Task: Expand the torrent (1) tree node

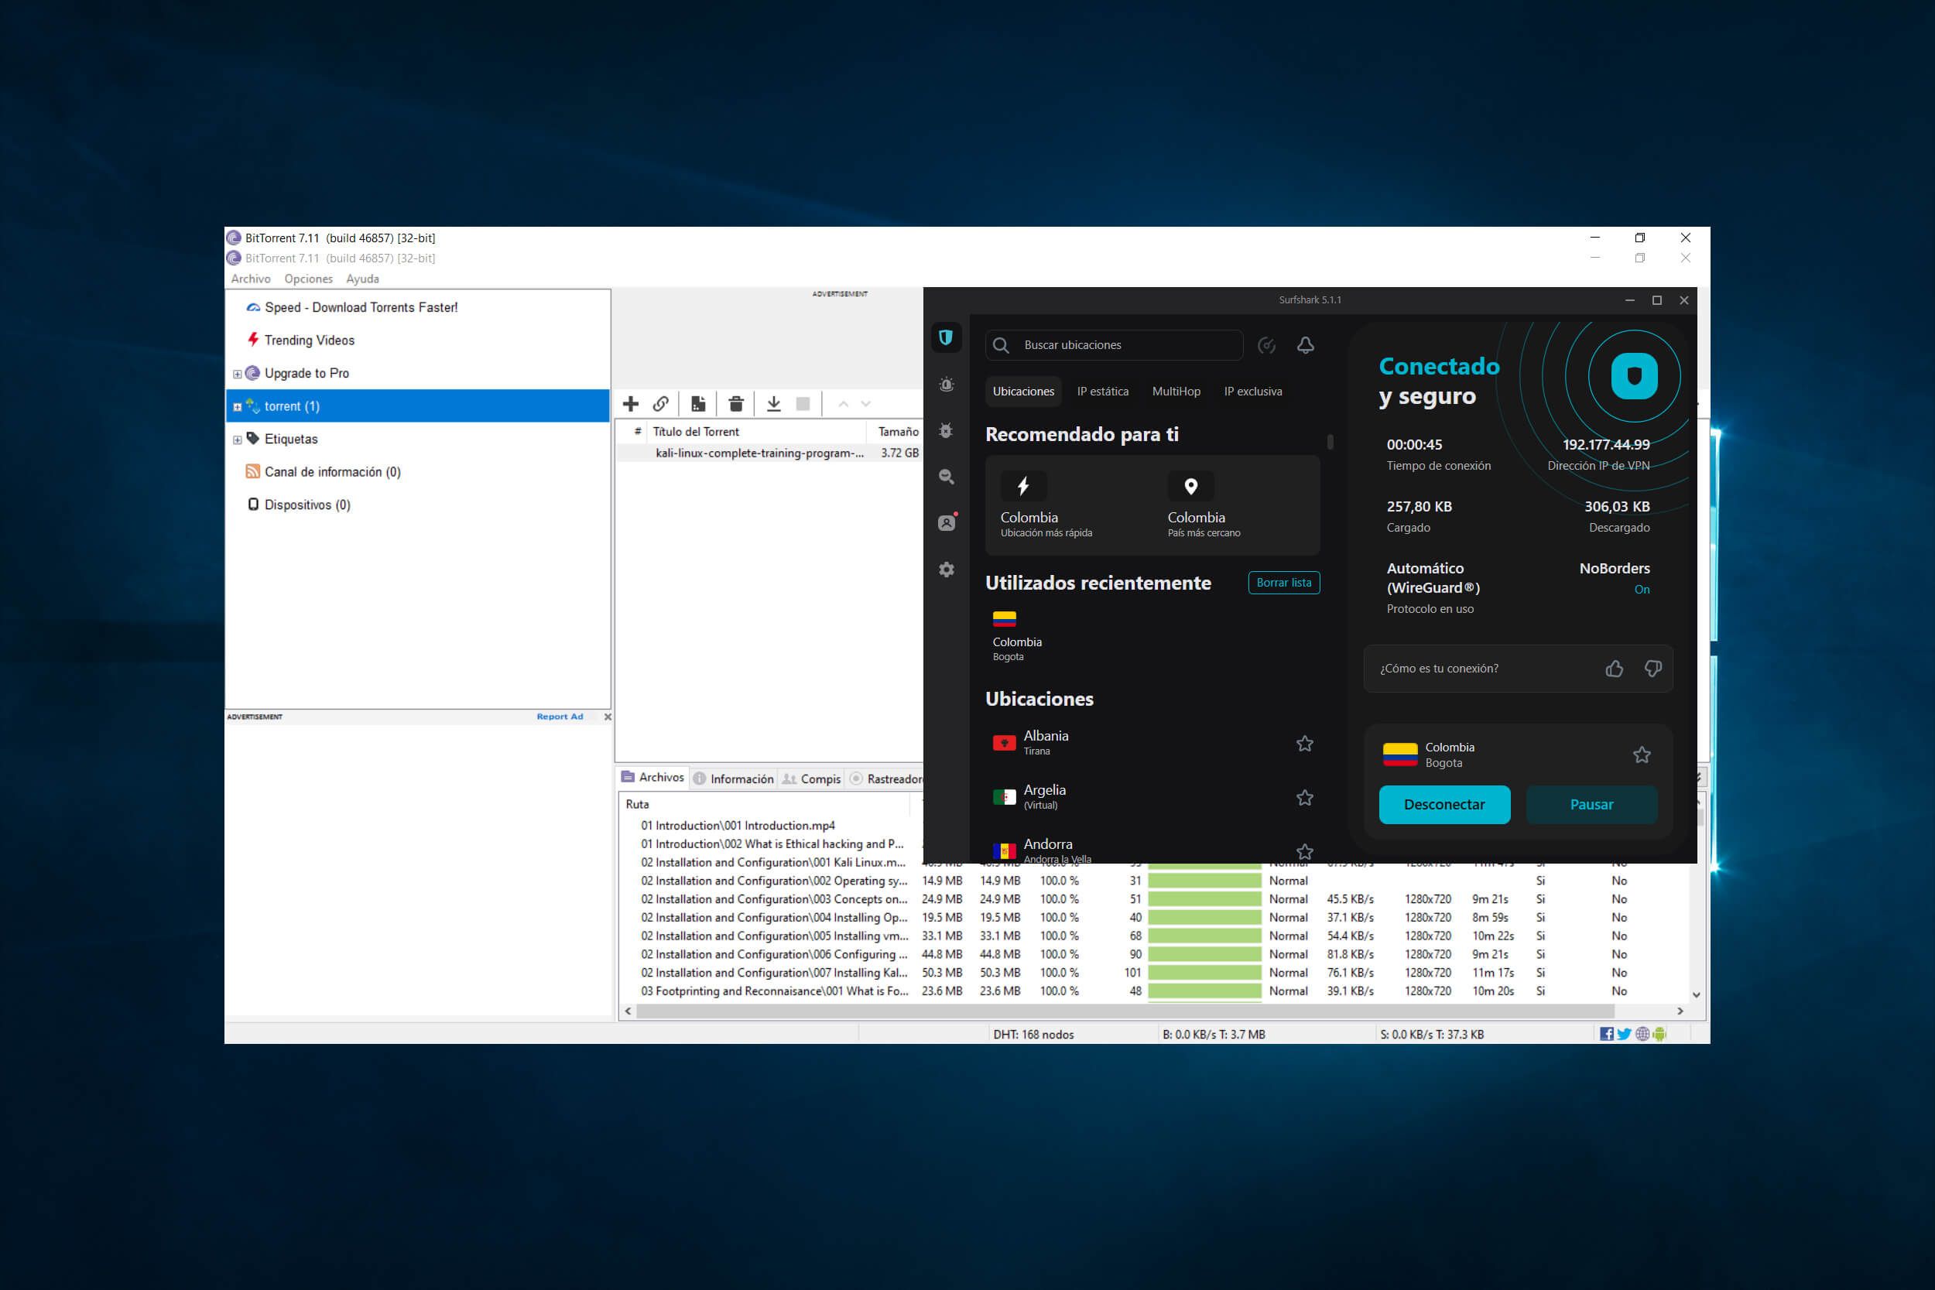Action: (x=237, y=406)
